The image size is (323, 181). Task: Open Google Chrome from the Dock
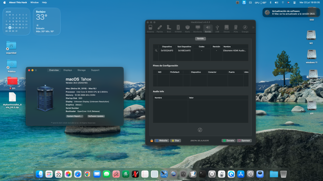(87, 174)
